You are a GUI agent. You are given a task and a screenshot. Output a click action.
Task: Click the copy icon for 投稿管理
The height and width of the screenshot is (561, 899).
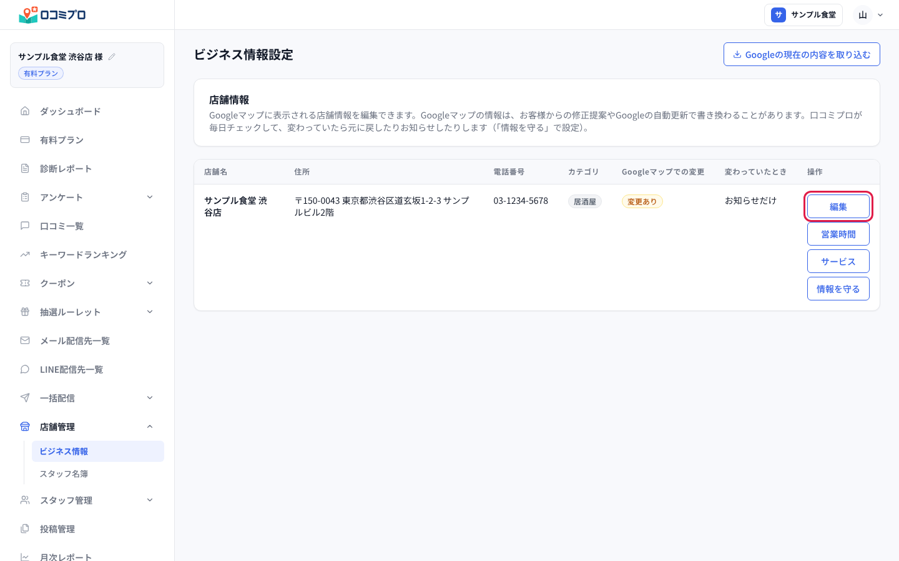click(x=25, y=529)
